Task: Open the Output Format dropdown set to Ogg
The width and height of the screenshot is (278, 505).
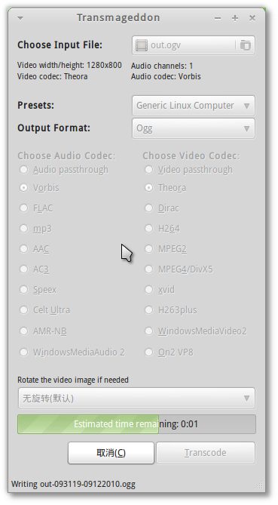Action: tap(194, 128)
